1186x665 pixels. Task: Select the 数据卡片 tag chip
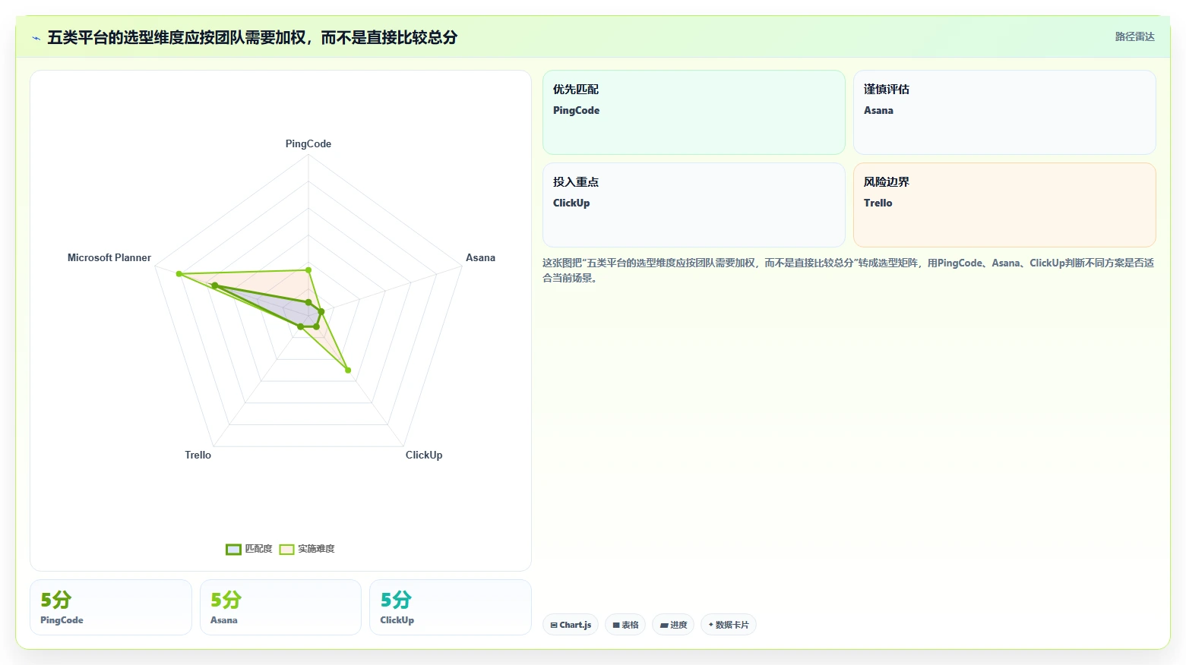(728, 625)
